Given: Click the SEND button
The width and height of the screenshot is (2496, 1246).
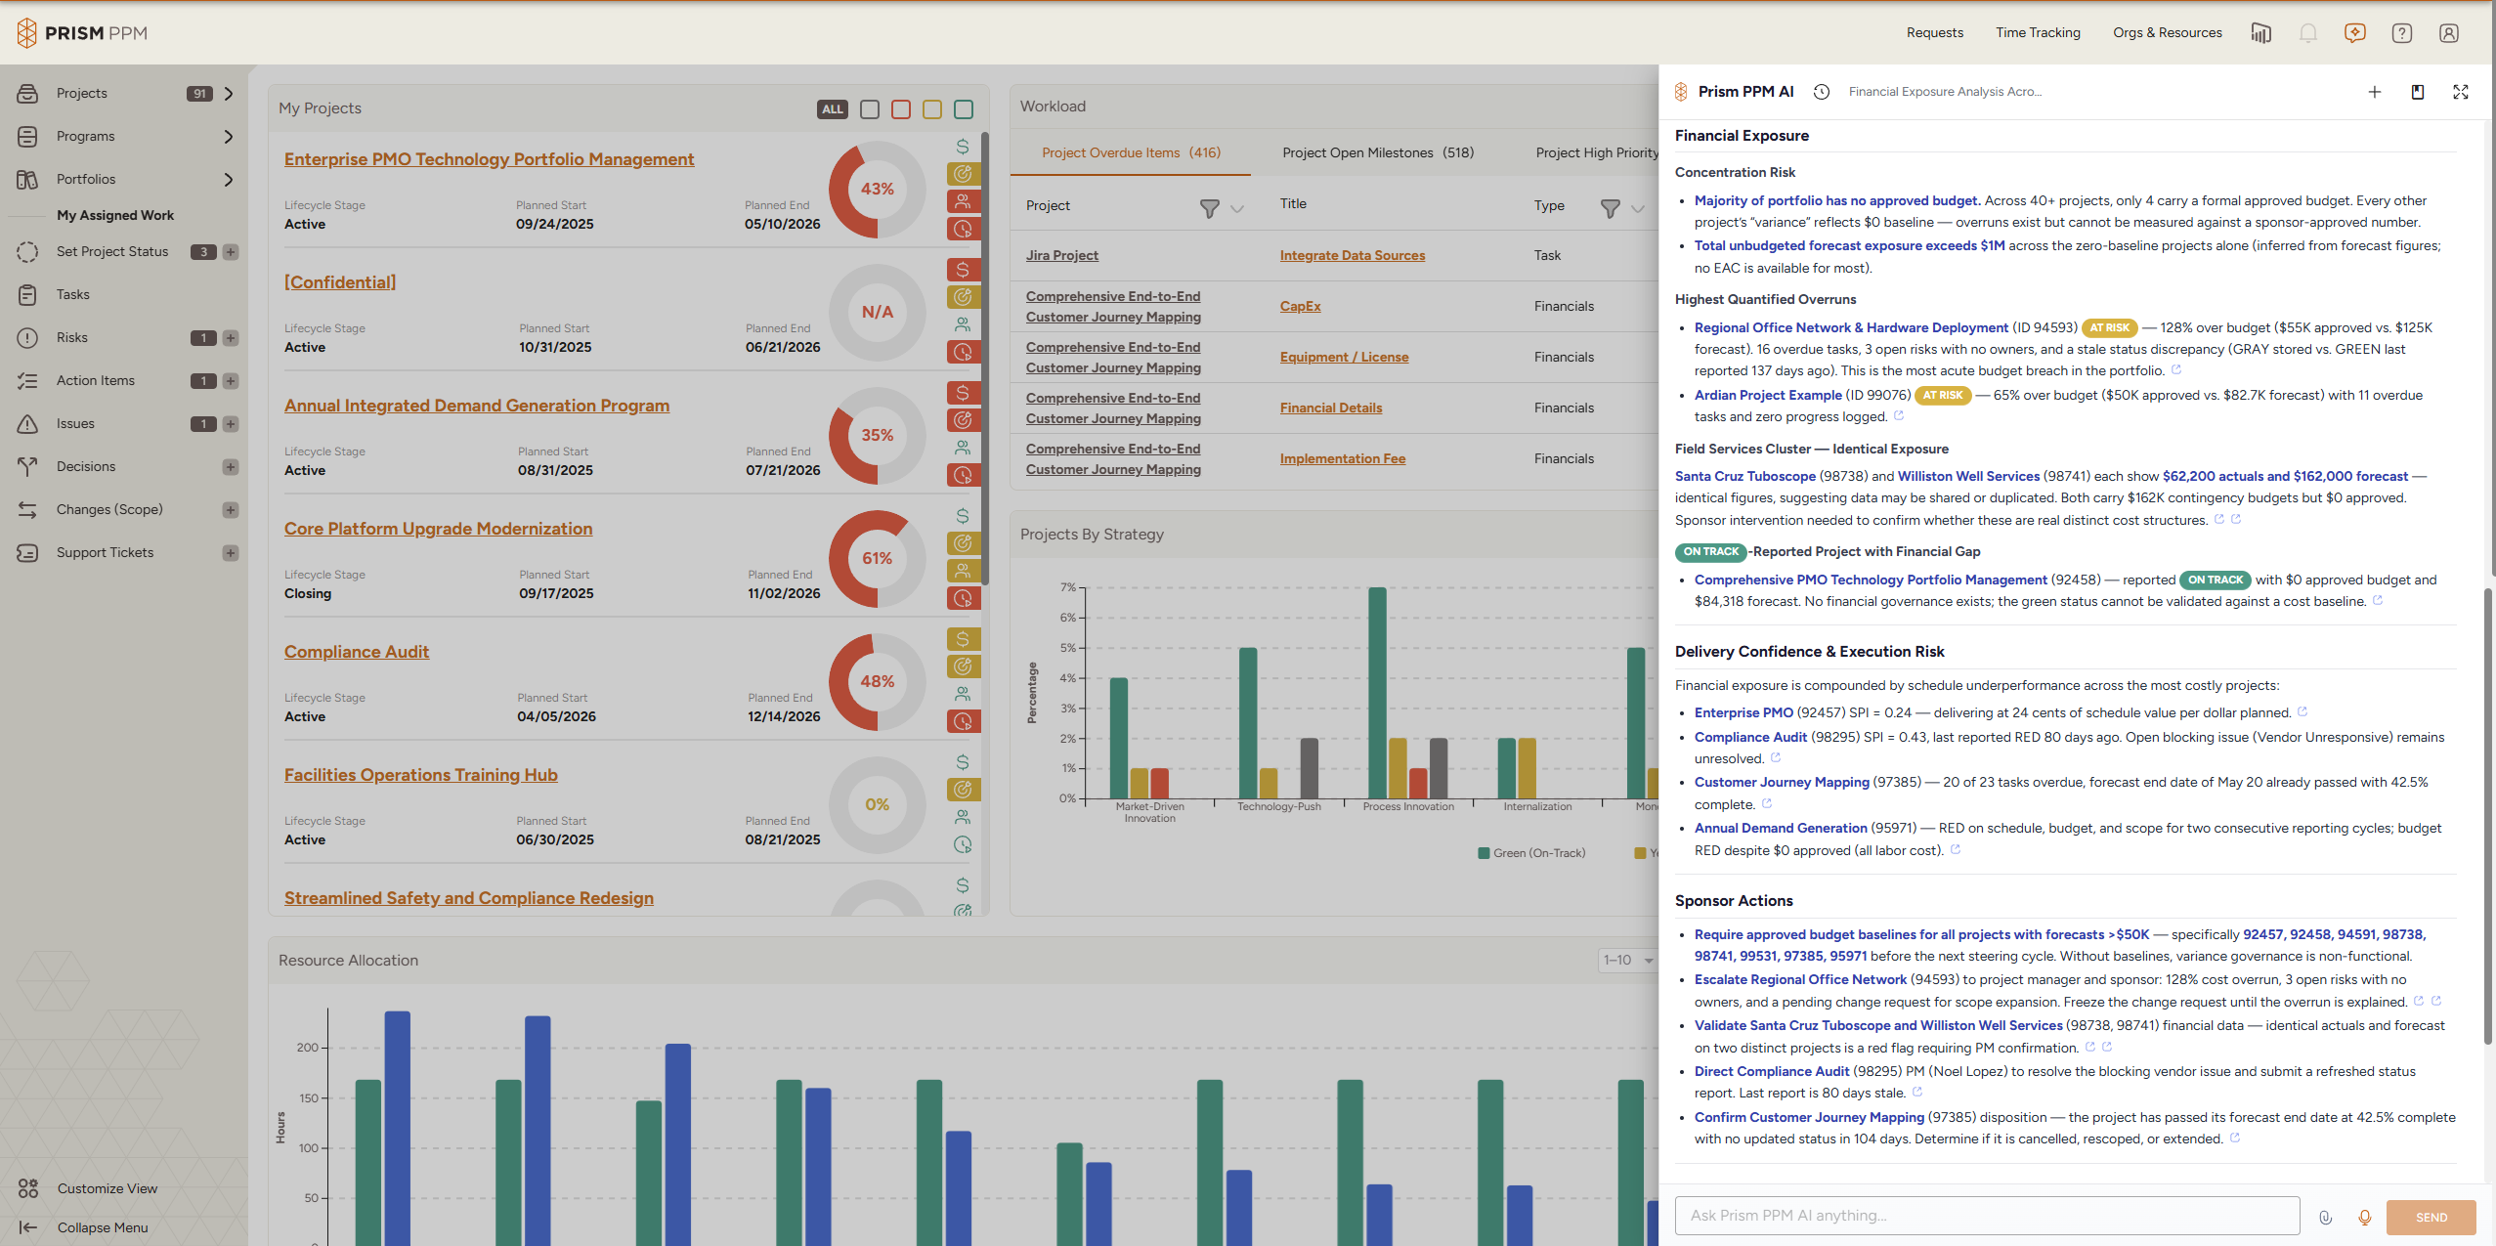Looking at the screenshot, I should click(2431, 1217).
